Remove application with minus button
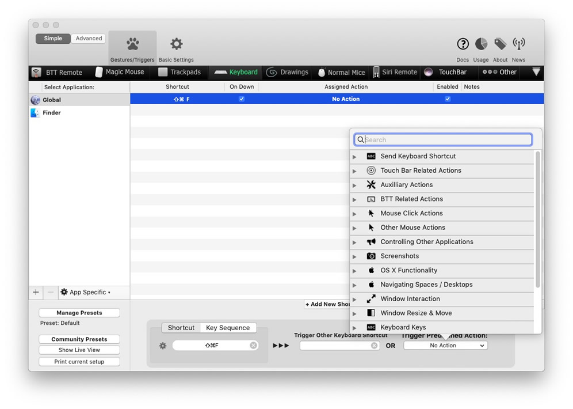 click(51, 292)
